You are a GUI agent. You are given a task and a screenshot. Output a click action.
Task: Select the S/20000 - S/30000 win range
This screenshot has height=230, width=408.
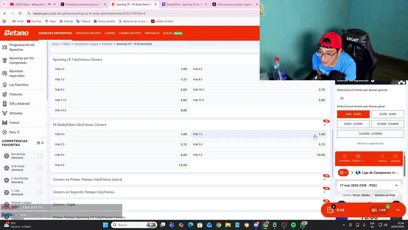pyautogui.click(x=370, y=134)
